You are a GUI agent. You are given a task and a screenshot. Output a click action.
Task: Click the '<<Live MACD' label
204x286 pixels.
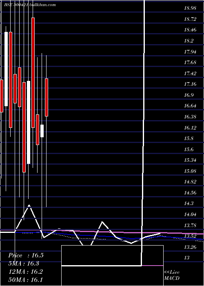point(172,275)
